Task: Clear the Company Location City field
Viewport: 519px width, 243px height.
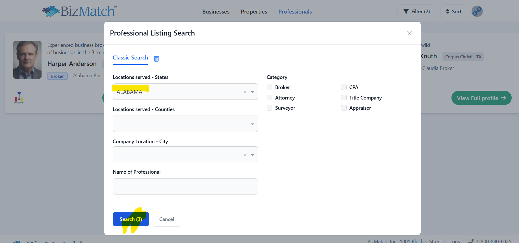Action: [245, 155]
